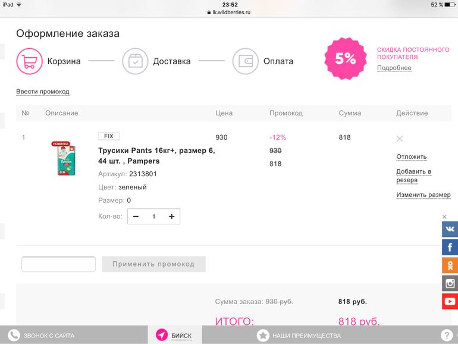
Task: Focus the promo code input field
Action: [58, 264]
